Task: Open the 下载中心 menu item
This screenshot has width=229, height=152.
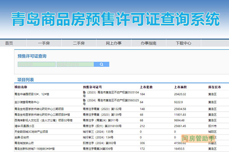Action: (184, 43)
